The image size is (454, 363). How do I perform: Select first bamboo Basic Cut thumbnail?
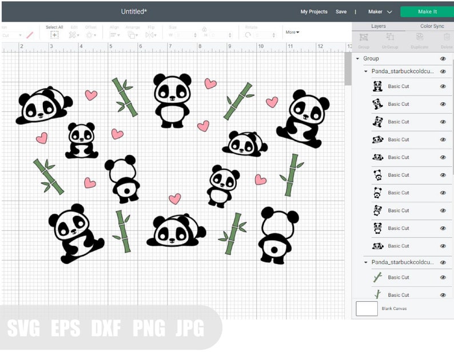[x=377, y=277]
